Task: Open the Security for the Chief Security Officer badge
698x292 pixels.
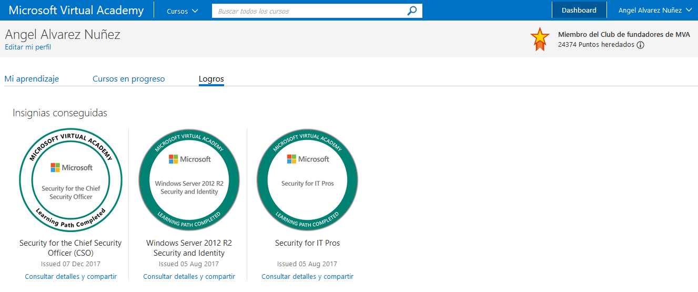Action: pos(70,180)
